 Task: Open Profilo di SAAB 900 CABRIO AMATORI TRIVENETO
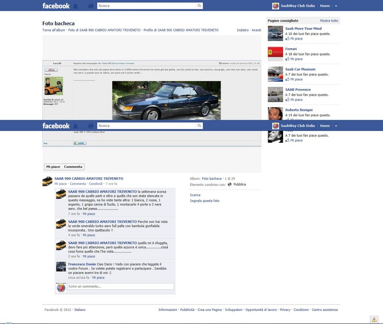(181, 30)
